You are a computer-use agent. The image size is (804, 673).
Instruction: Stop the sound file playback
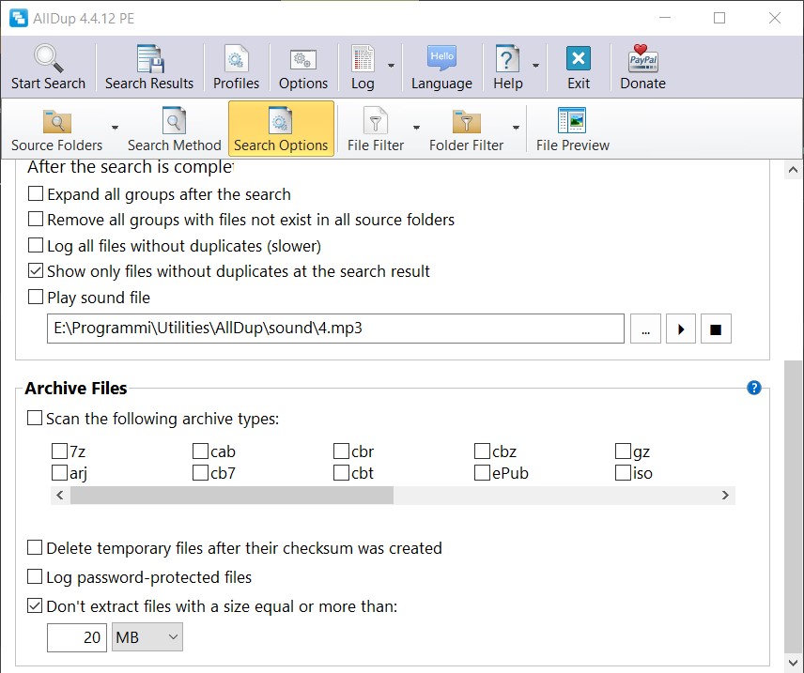click(x=716, y=329)
